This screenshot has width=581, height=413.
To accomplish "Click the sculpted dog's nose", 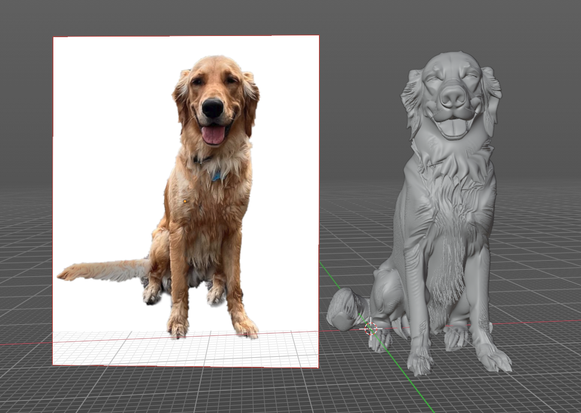I will click(453, 97).
